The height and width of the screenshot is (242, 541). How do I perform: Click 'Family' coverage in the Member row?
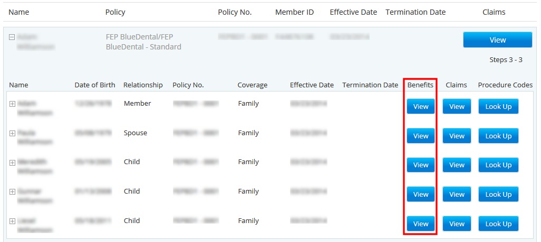pyautogui.click(x=248, y=104)
